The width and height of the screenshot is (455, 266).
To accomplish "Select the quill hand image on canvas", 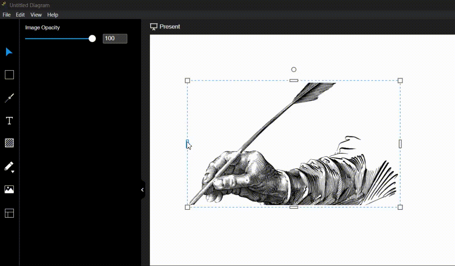I will [x=294, y=144].
